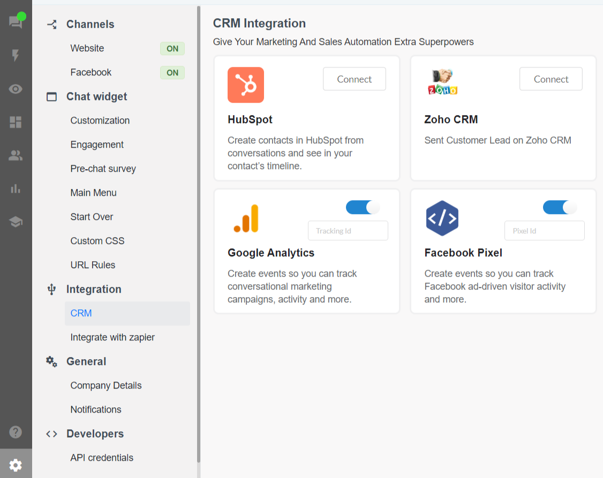Open Facebook channel settings
The width and height of the screenshot is (603, 478).
pos(91,73)
